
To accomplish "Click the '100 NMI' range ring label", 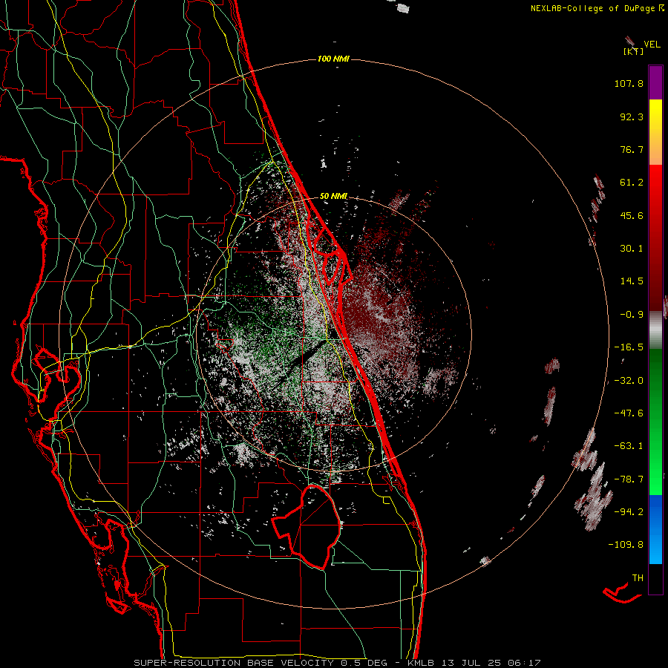I will [333, 59].
